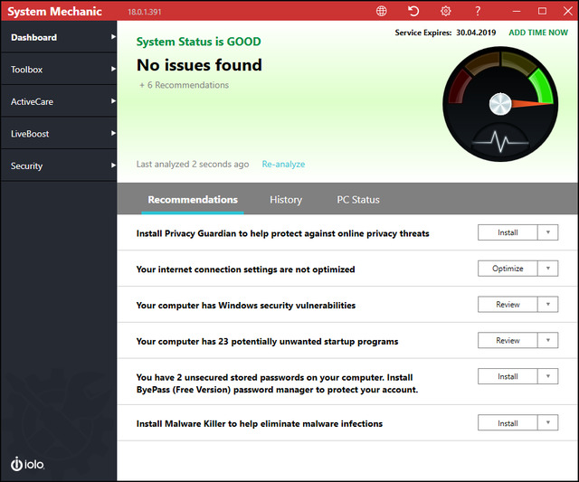Click the Re-analyze link

pos(283,165)
